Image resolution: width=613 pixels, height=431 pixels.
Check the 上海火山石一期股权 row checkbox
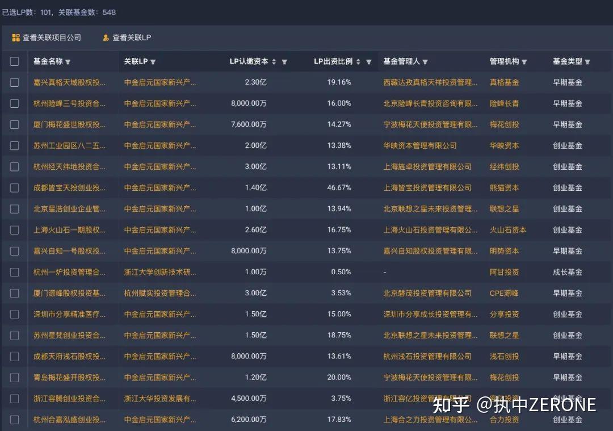tap(14, 230)
